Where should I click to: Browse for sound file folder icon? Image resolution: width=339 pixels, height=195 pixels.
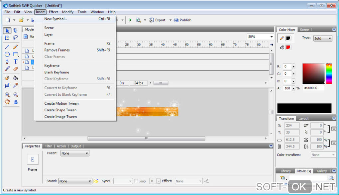(96, 181)
